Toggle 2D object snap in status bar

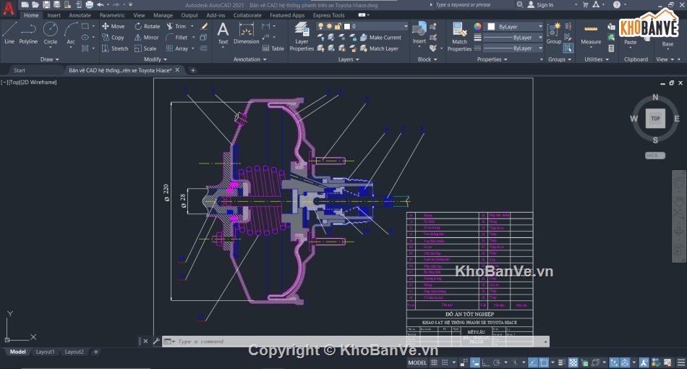pyautogui.click(x=544, y=362)
